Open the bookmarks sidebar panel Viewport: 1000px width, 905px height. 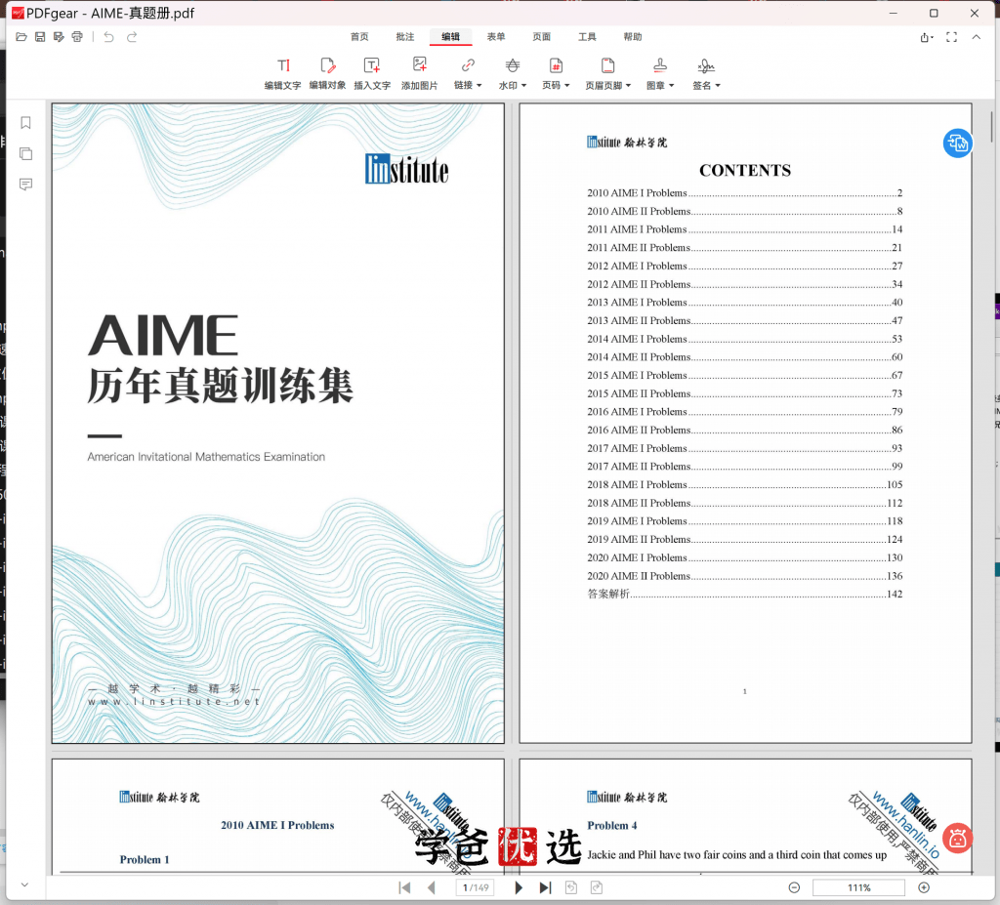tap(25, 122)
